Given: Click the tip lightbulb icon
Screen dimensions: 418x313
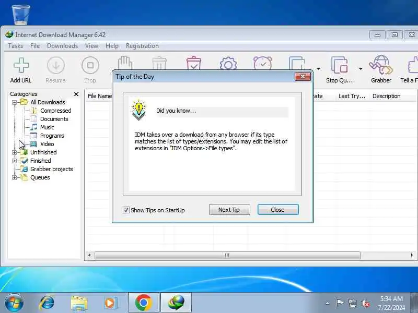Looking at the screenshot, I should pos(138,110).
